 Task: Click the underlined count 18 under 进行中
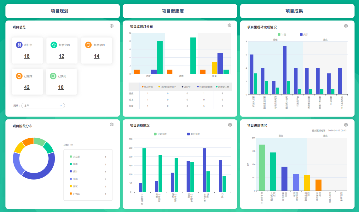pyautogui.click(x=27, y=56)
